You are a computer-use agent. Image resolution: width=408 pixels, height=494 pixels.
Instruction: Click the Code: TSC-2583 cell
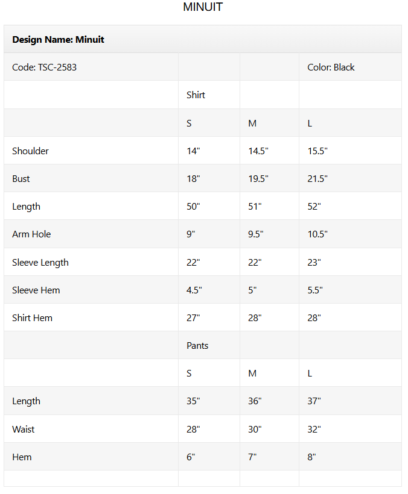pyautogui.click(x=44, y=67)
